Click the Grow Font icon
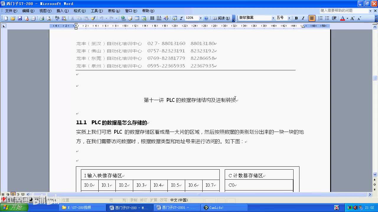The width and height of the screenshot is (378, 212). [x=353, y=18]
